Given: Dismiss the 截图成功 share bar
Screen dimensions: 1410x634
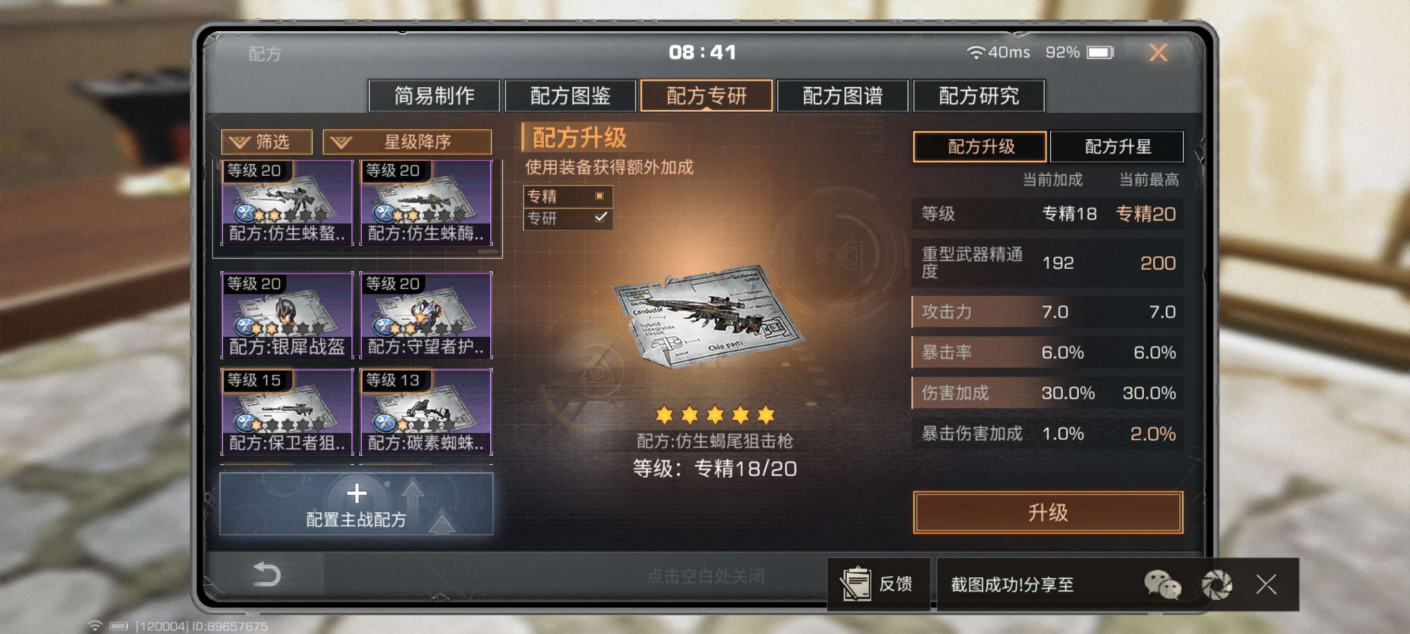Looking at the screenshot, I should [1267, 584].
